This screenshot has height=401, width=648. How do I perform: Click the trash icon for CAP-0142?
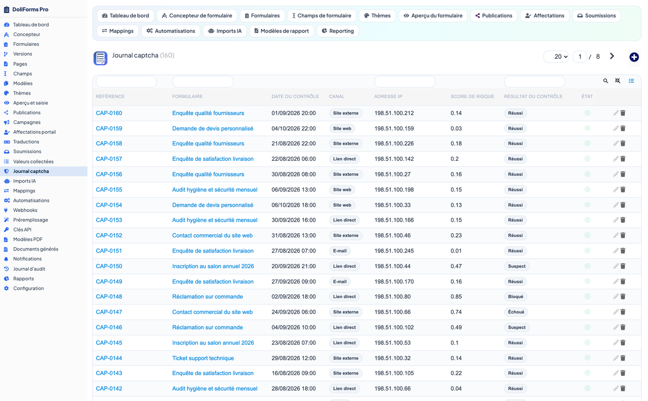623,389
